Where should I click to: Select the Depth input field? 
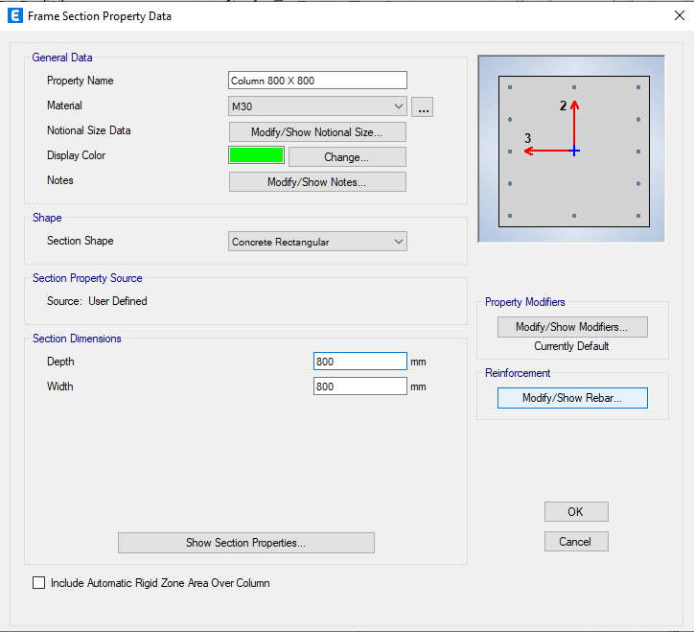click(359, 362)
